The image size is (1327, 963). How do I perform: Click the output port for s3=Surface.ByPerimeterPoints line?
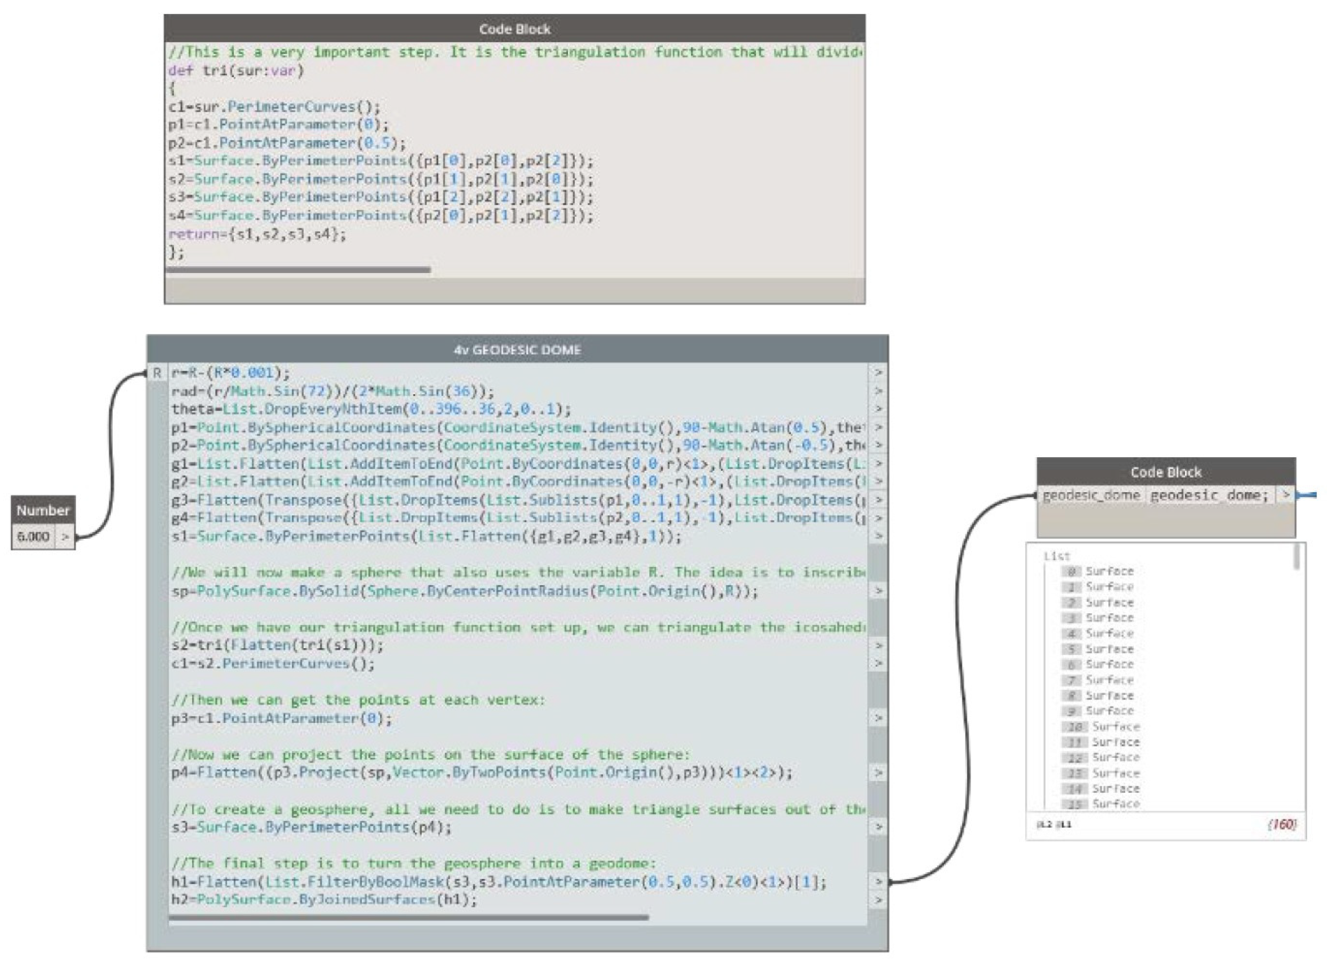(878, 827)
